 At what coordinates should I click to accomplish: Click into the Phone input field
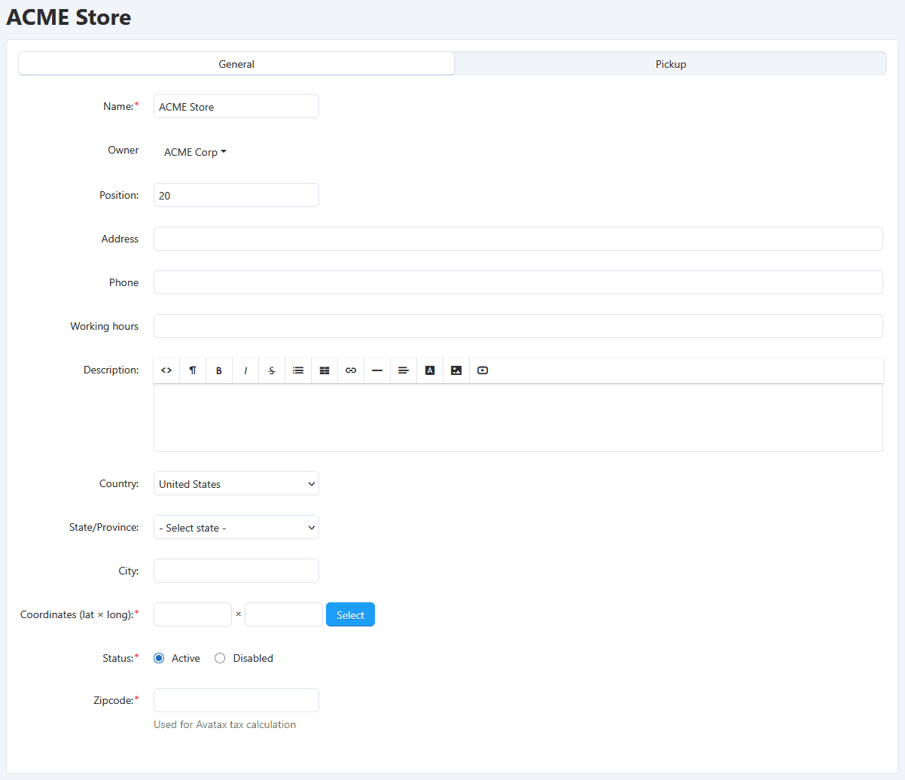pos(518,282)
